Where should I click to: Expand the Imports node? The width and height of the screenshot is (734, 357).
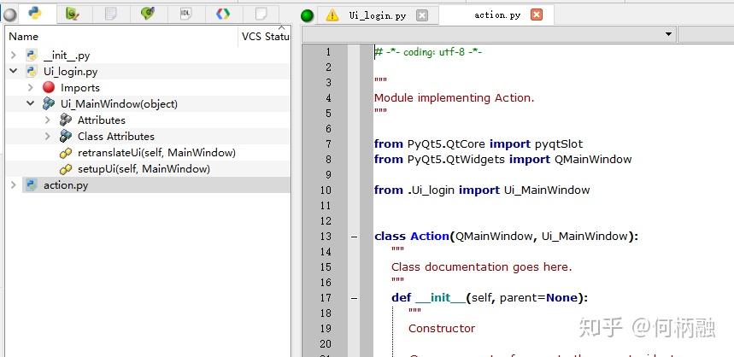click(x=31, y=88)
